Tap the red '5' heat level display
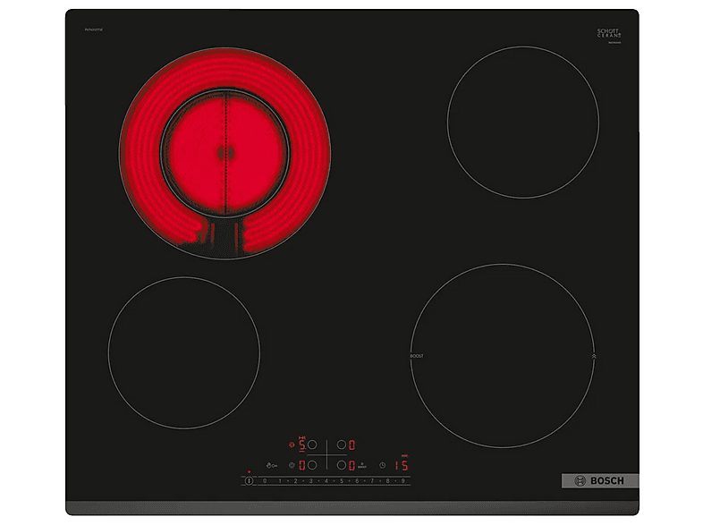 [302, 445]
